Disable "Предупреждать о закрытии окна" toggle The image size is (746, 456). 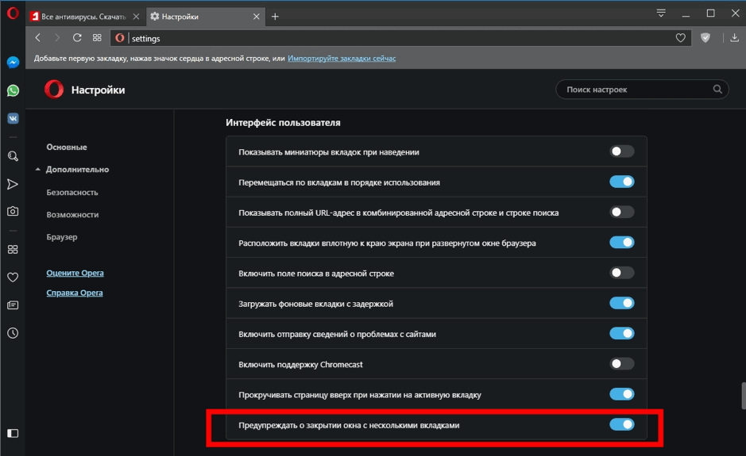click(621, 425)
